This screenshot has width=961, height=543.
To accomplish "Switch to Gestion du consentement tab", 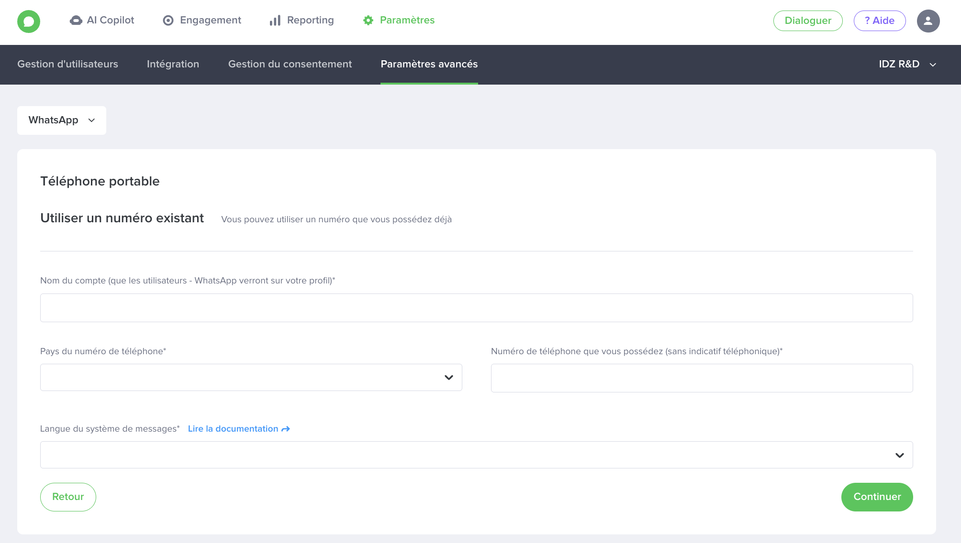I will pyautogui.click(x=290, y=64).
